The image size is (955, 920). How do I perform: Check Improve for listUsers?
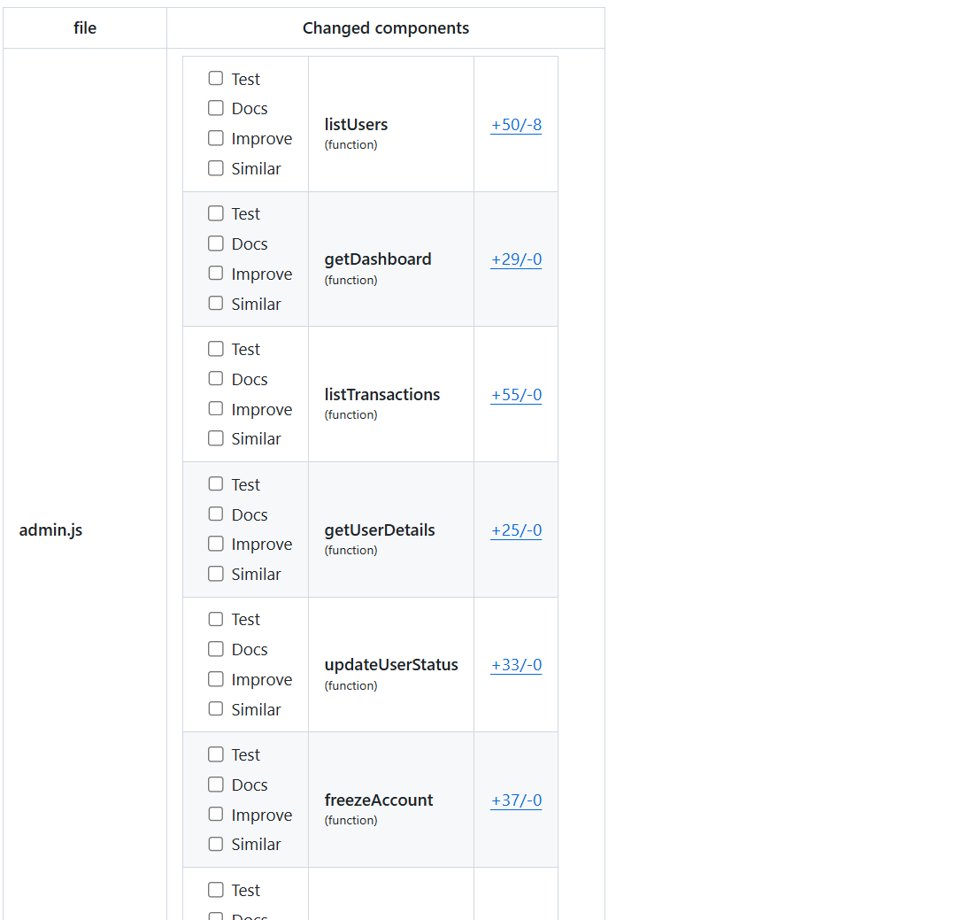(215, 138)
